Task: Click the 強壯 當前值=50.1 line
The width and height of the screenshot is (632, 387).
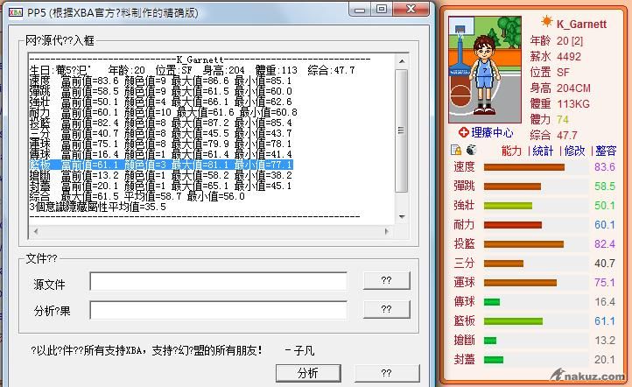Action: [x=160, y=102]
